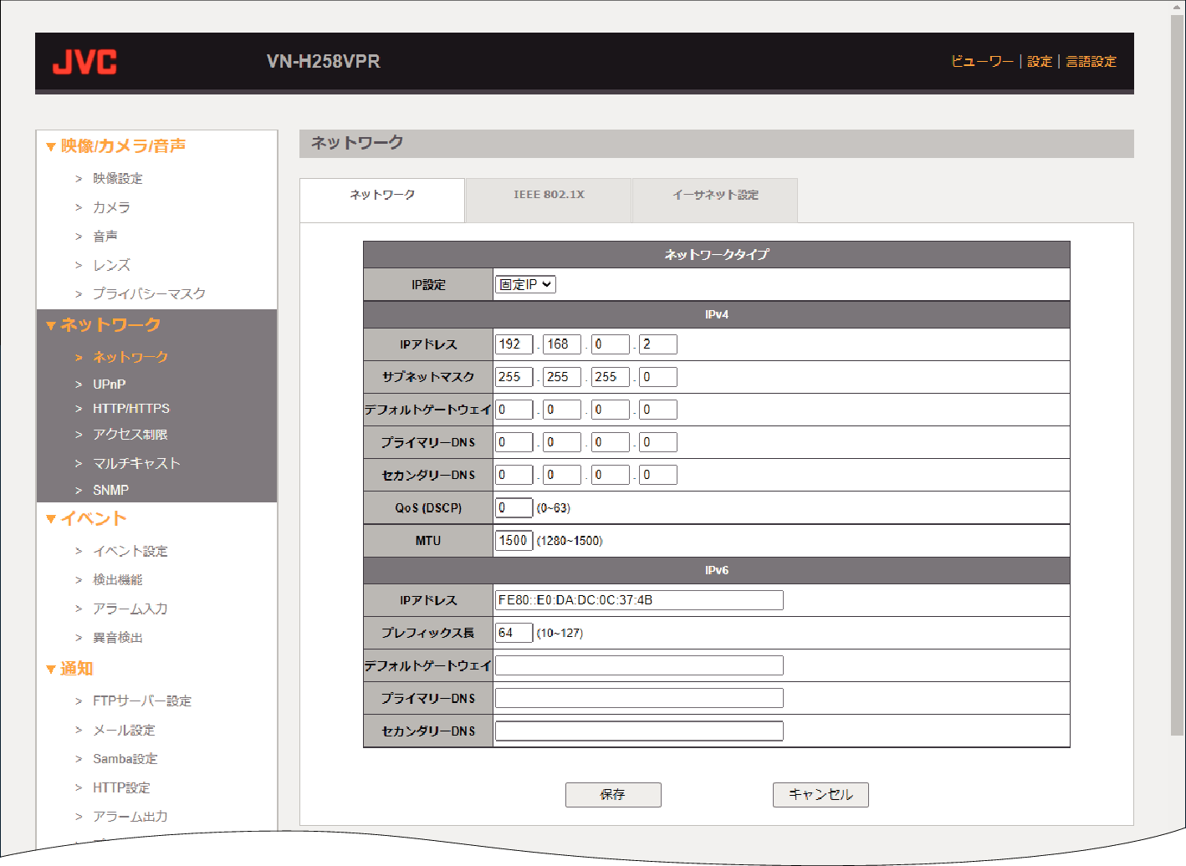Collapse the イベント section
This screenshot has height=866, width=1186.
(x=51, y=519)
